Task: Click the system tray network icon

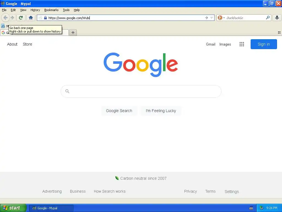Action: click(262, 208)
